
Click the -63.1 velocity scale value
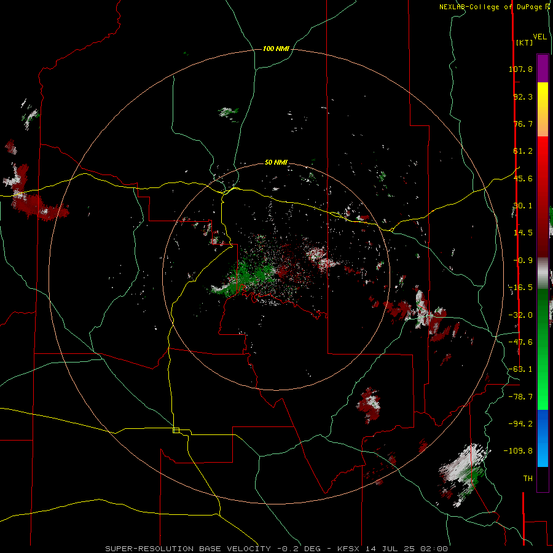click(x=520, y=369)
